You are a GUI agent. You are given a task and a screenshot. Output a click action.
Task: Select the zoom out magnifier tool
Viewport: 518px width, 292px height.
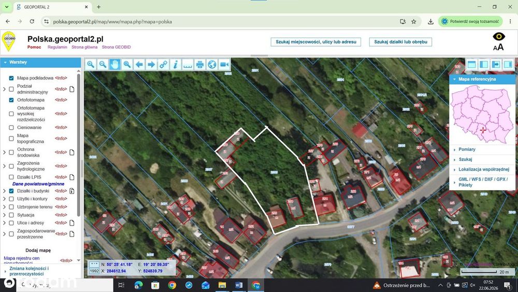click(103, 64)
